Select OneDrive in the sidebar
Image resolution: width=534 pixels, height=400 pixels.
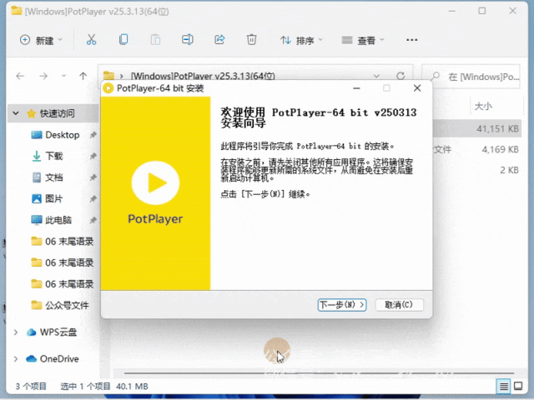[x=59, y=359]
